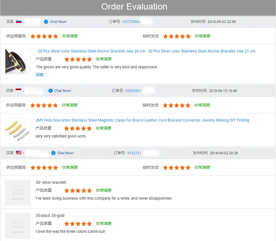Click the No Photo placeholder for 30- silver bracelet
276x241 pixels.
pos(18,192)
